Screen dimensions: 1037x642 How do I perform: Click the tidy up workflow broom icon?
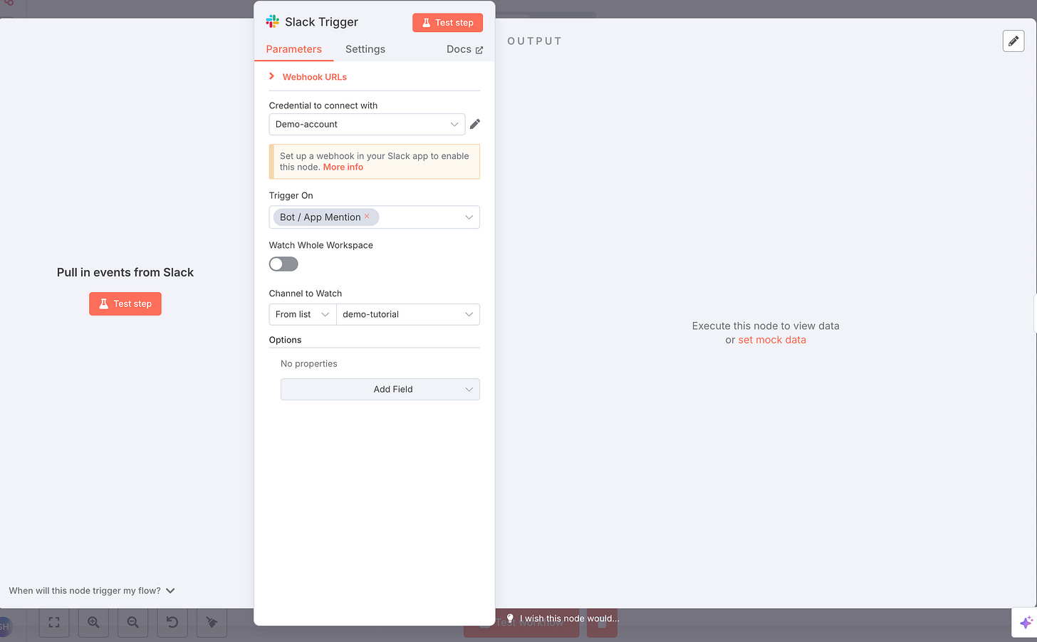pyautogui.click(x=212, y=622)
